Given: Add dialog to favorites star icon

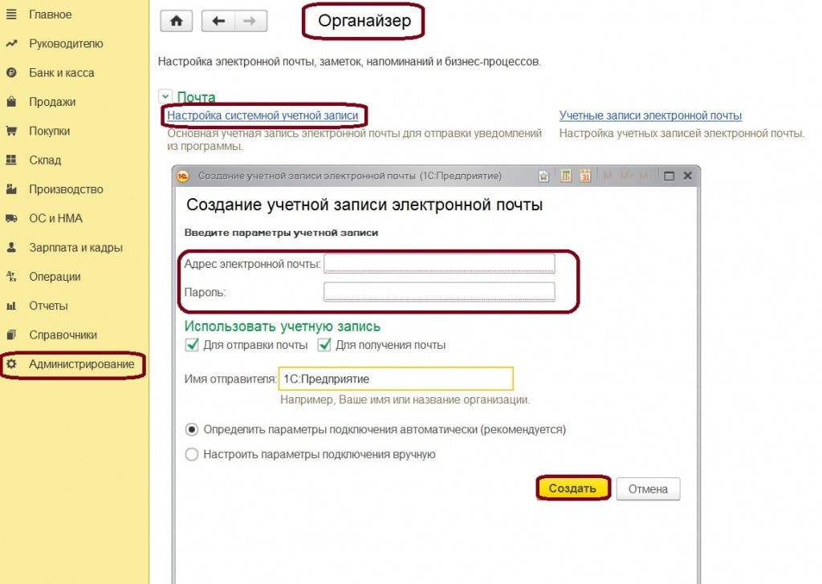Looking at the screenshot, I should (x=543, y=176).
